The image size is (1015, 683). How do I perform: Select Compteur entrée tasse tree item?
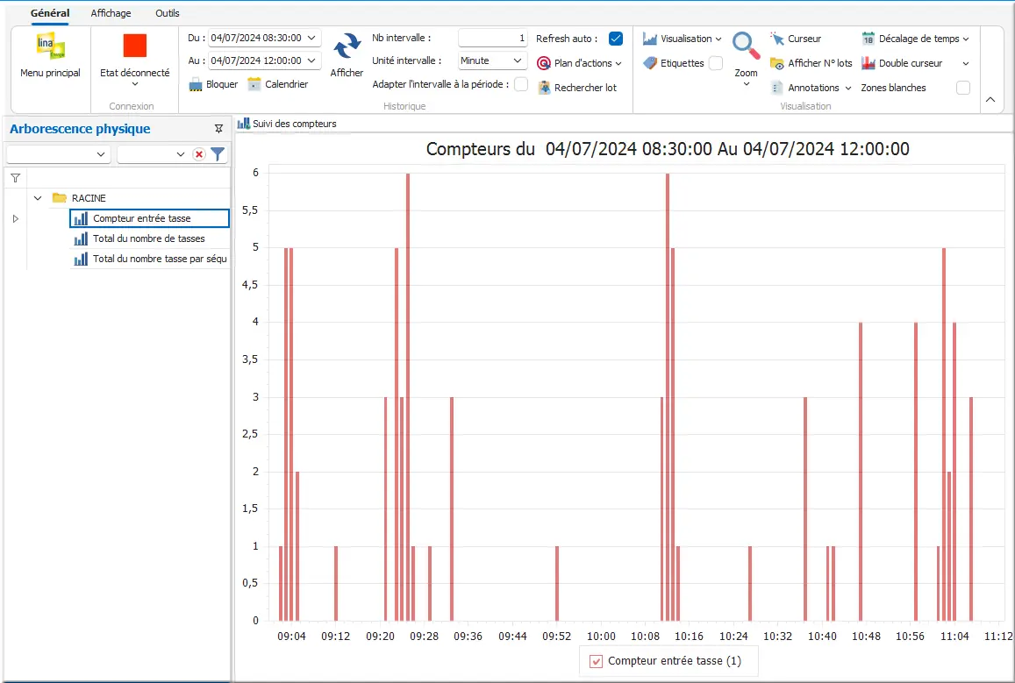[x=149, y=218]
